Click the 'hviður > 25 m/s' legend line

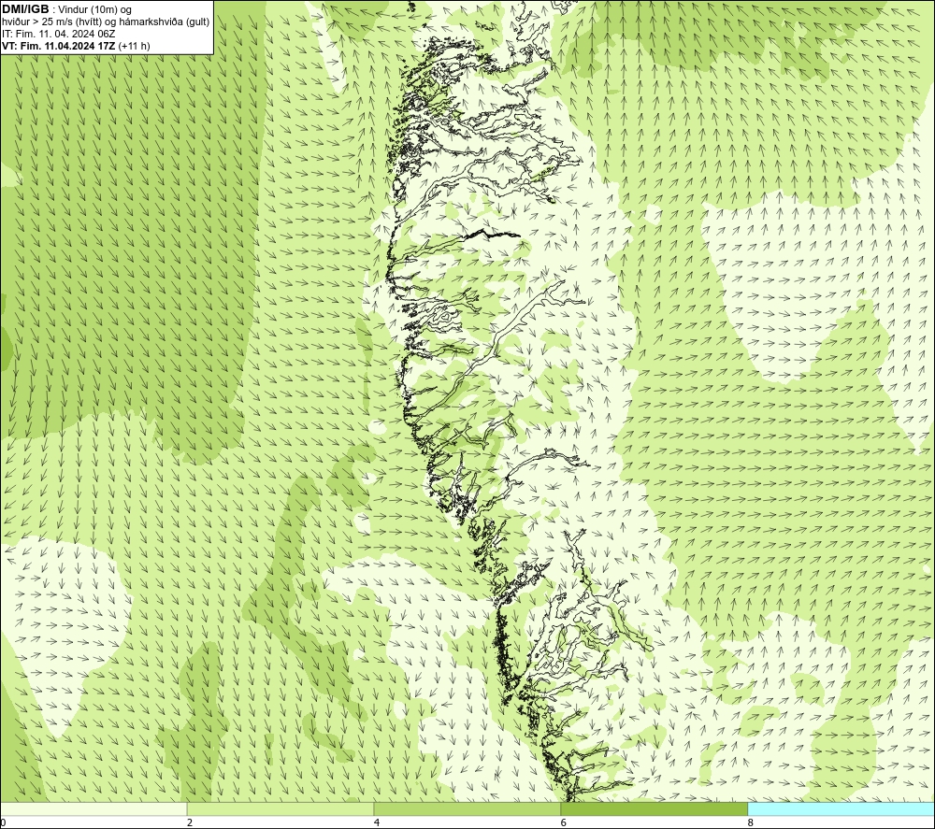point(106,22)
